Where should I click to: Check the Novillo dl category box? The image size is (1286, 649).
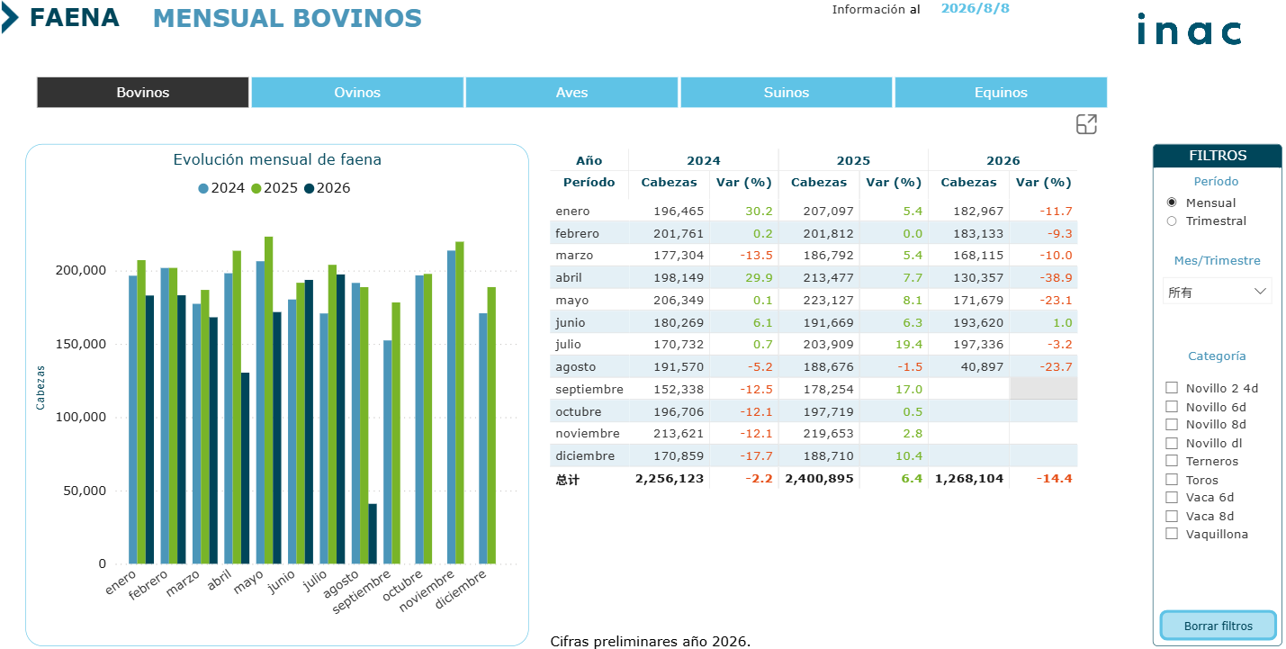coord(1172,443)
